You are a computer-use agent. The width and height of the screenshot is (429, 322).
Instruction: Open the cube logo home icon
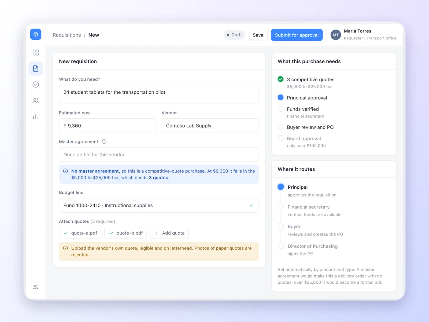(36, 34)
